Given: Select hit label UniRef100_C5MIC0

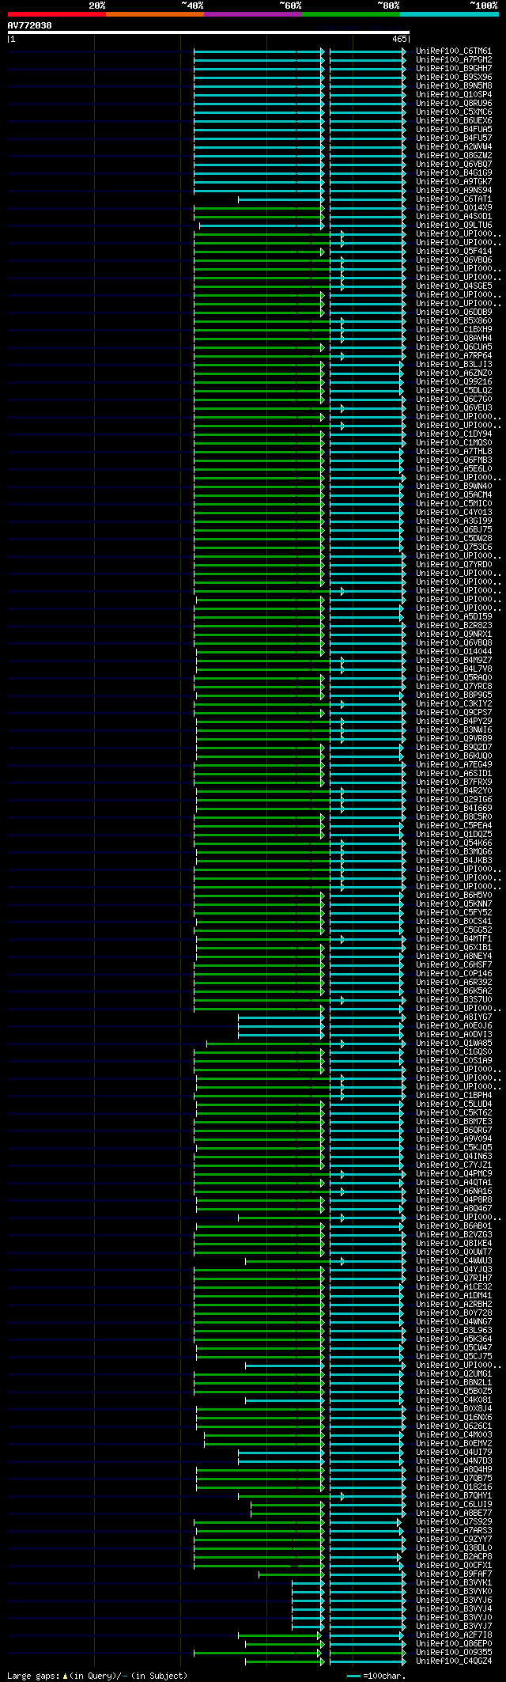Looking at the screenshot, I should coord(454,503).
